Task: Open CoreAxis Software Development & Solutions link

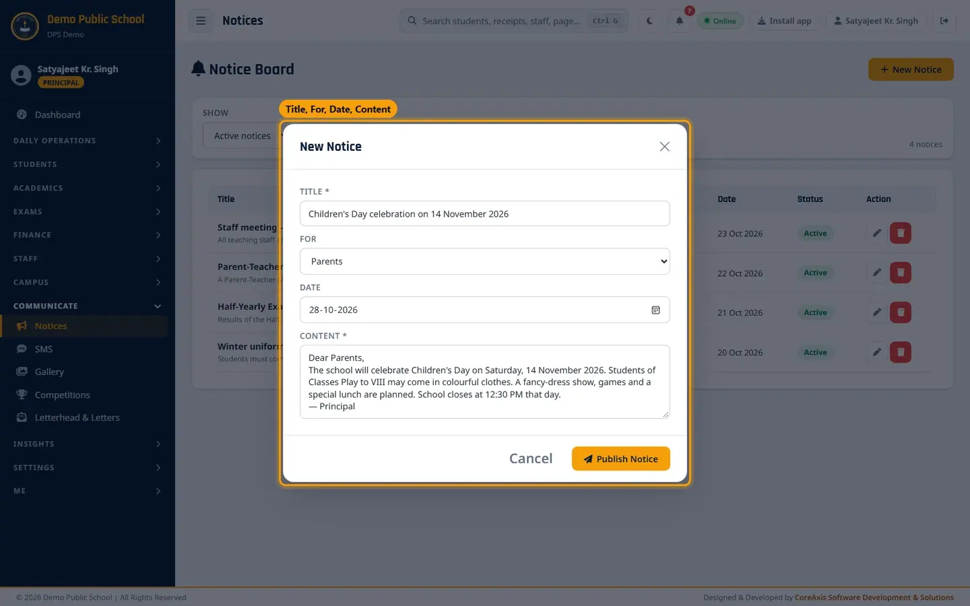Action: pyautogui.click(x=874, y=597)
